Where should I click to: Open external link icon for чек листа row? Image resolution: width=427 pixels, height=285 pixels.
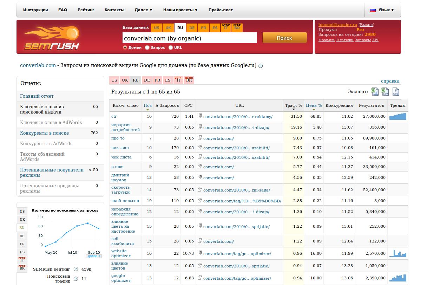click(x=200, y=157)
